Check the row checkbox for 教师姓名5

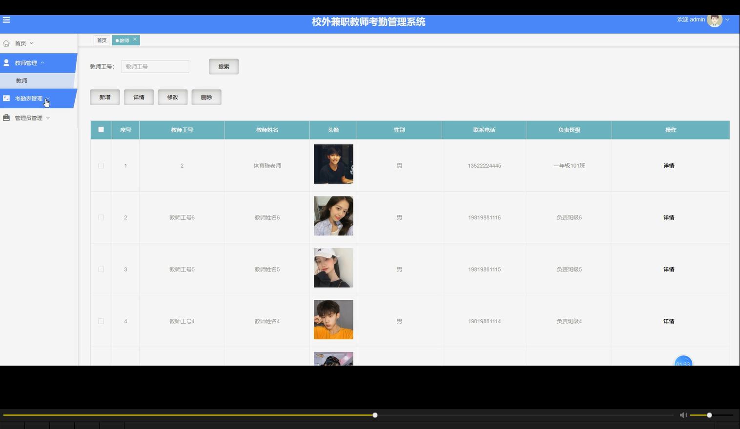click(101, 269)
